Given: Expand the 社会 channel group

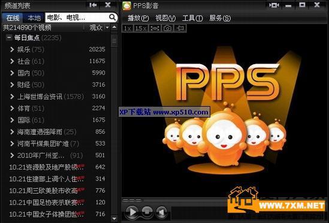Looking at the screenshot, I should click(x=12, y=61).
